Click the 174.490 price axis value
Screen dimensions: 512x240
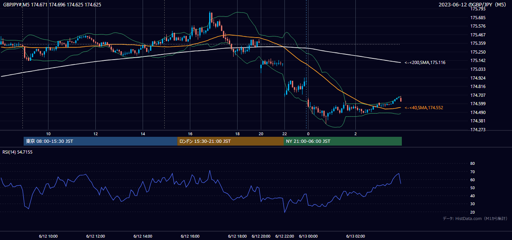coord(478,112)
